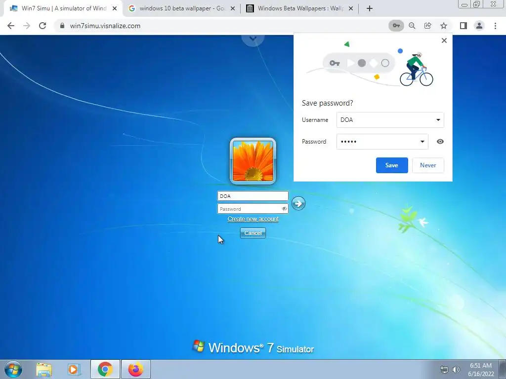Click the taskbar clock showing 6:51 AM

(x=481, y=370)
